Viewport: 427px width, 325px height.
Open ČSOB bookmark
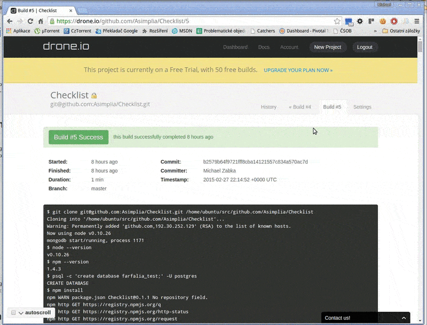click(342, 31)
